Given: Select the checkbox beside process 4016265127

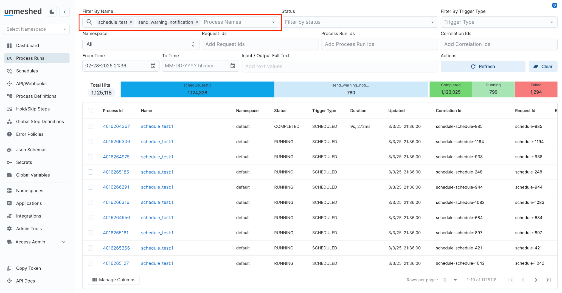Looking at the screenshot, I should [91, 263].
